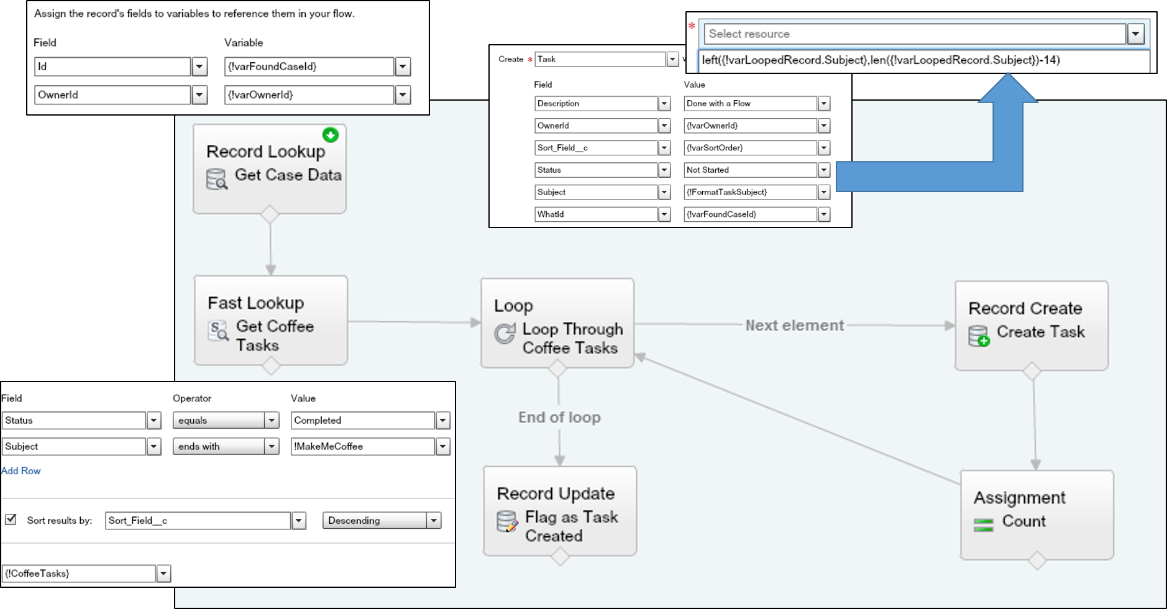Click the Loop circular arrow icon

pos(505,334)
